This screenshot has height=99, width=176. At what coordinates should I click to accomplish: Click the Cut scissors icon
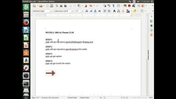tap(71, 5)
